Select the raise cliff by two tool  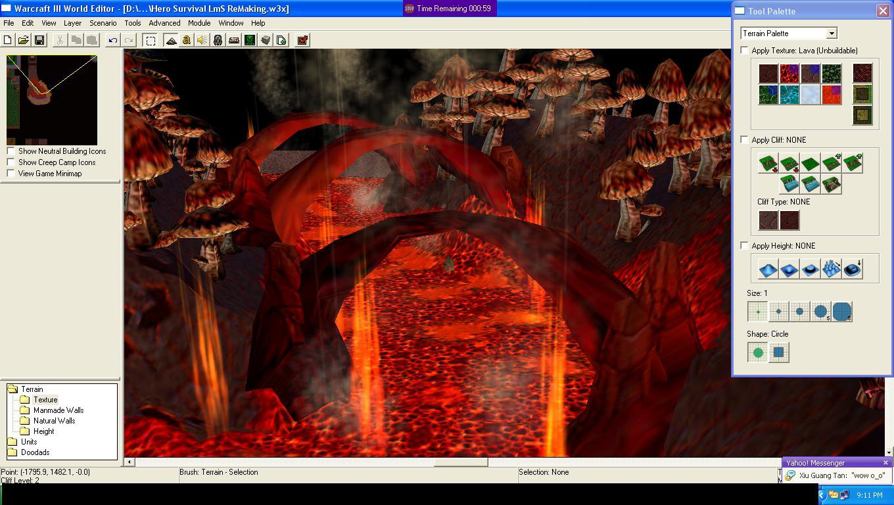(x=853, y=163)
